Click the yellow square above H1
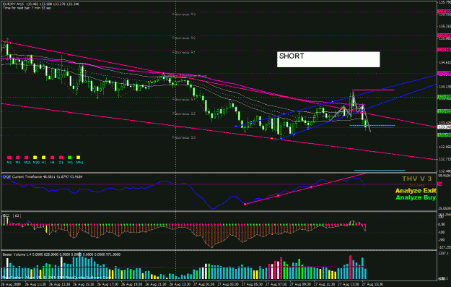The height and width of the screenshot is (287, 451). point(43,158)
